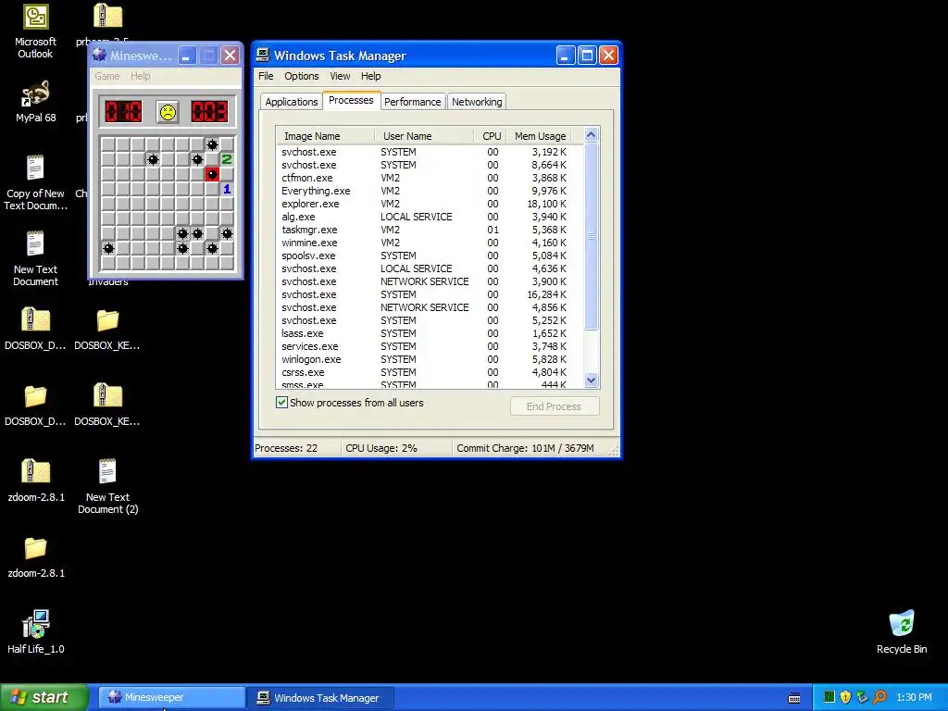
Task: Open the File menu in Task Manager
Action: [266, 76]
